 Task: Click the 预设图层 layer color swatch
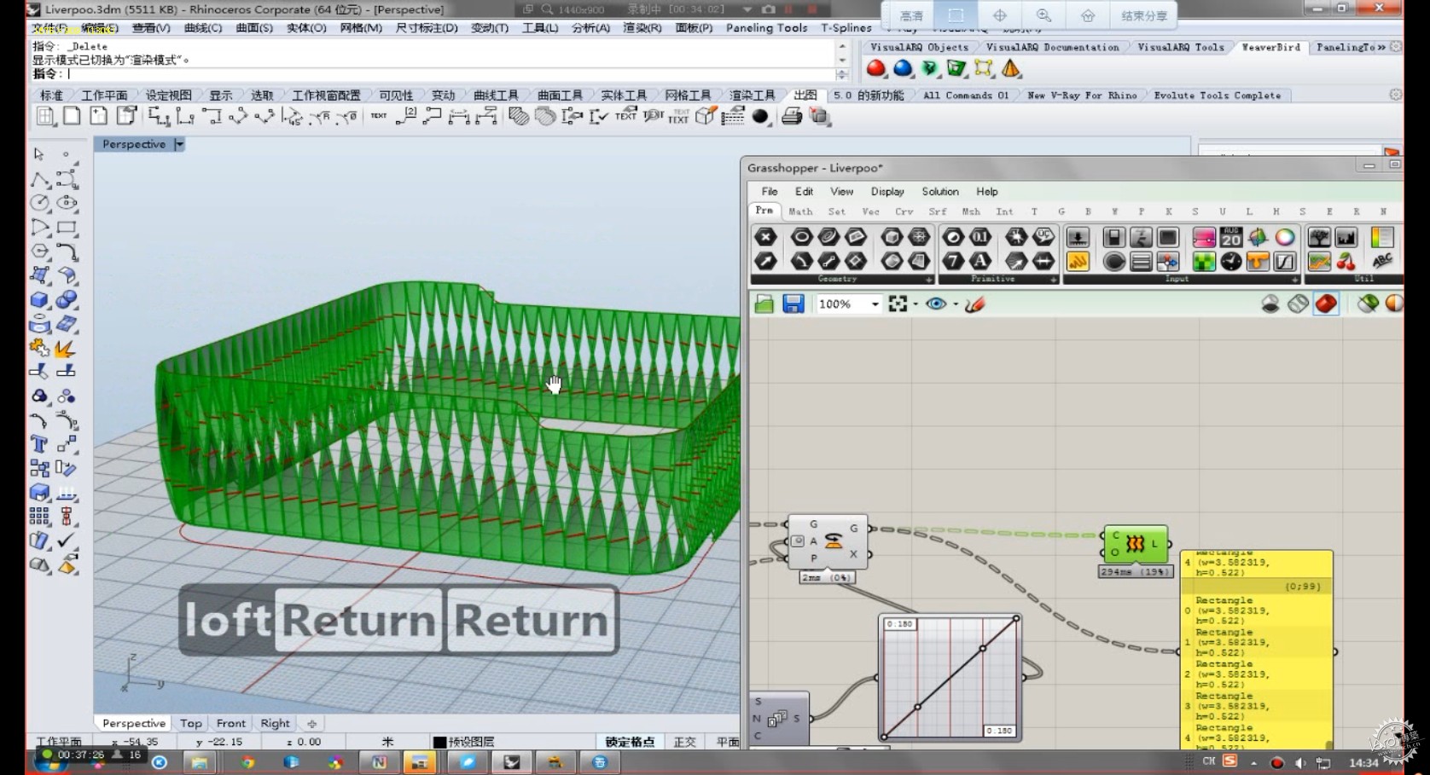point(439,742)
